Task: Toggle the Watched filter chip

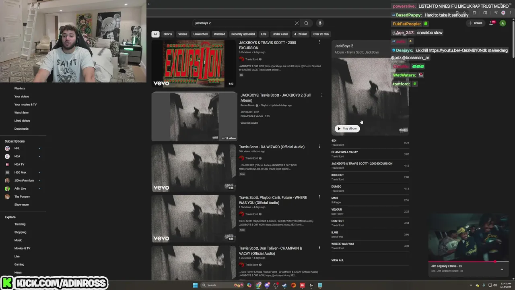Action: (x=219, y=34)
